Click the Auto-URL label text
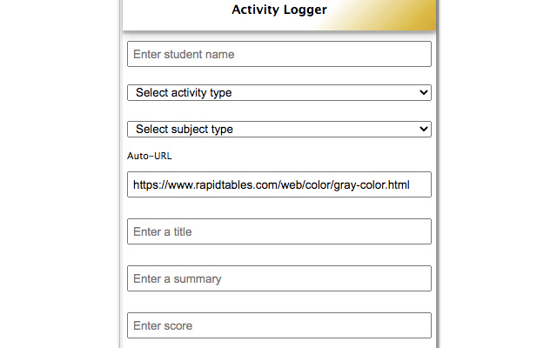This screenshot has width=557, height=348. (x=150, y=156)
